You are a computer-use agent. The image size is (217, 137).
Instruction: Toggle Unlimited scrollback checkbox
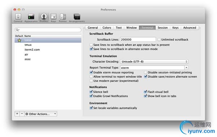coord(159,39)
